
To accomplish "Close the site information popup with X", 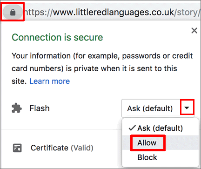I will click(x=194, y=31).
